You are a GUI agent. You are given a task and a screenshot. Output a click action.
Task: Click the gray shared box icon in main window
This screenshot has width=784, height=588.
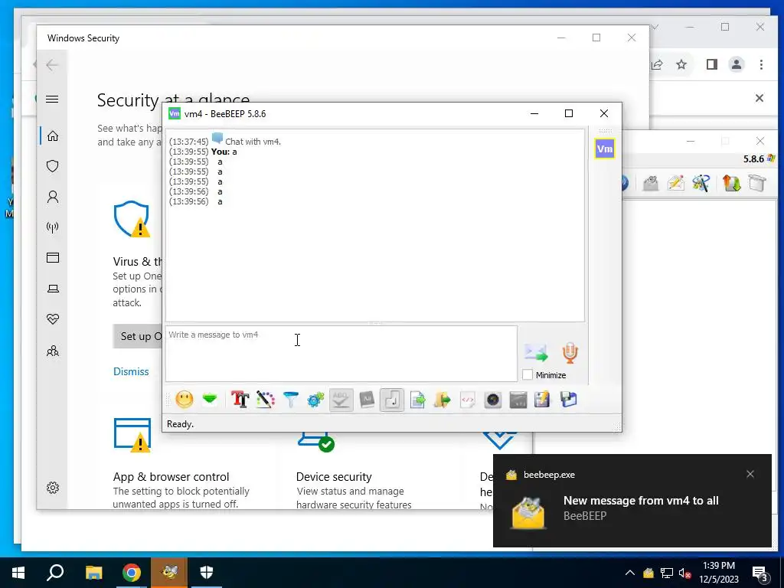click(x=757, y=184)
